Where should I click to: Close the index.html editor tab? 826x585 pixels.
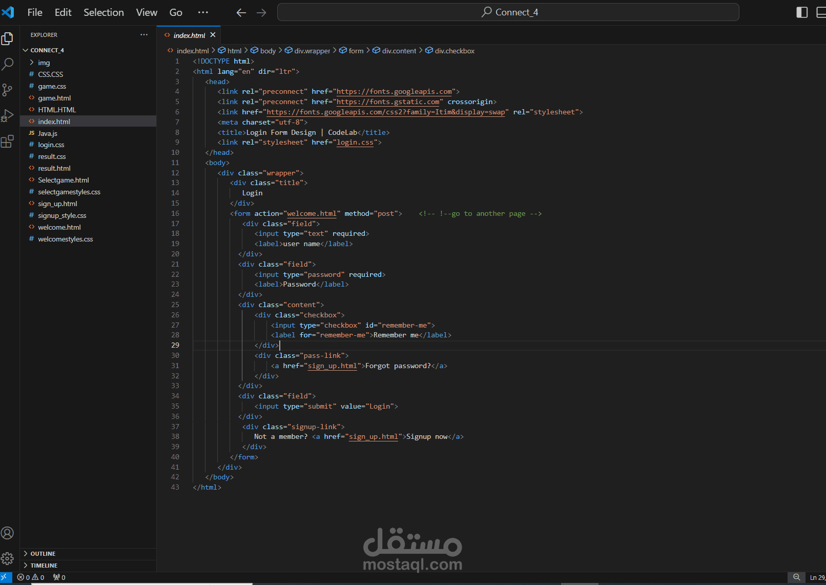[x=213, y=35]
